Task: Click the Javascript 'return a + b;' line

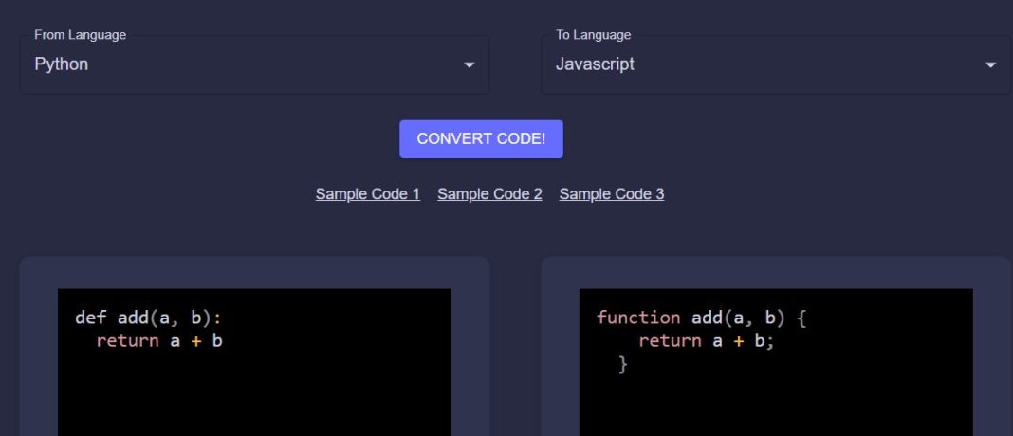Action: click(x=707, y=340)
